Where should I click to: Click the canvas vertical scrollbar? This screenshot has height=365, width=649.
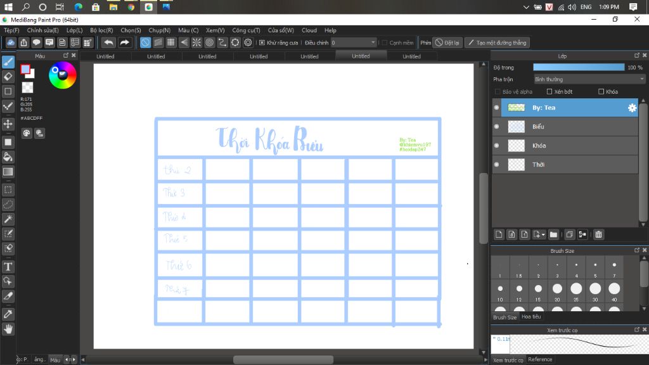[483, 208]
